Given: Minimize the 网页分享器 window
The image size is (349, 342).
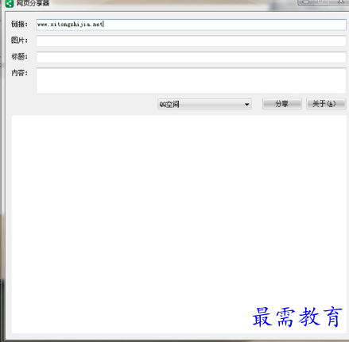Looking at the screenshot, I should (306, 2).
